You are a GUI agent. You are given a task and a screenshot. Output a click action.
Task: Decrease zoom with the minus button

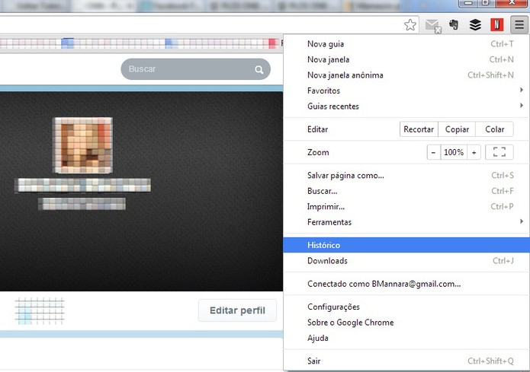coord(433,152)
